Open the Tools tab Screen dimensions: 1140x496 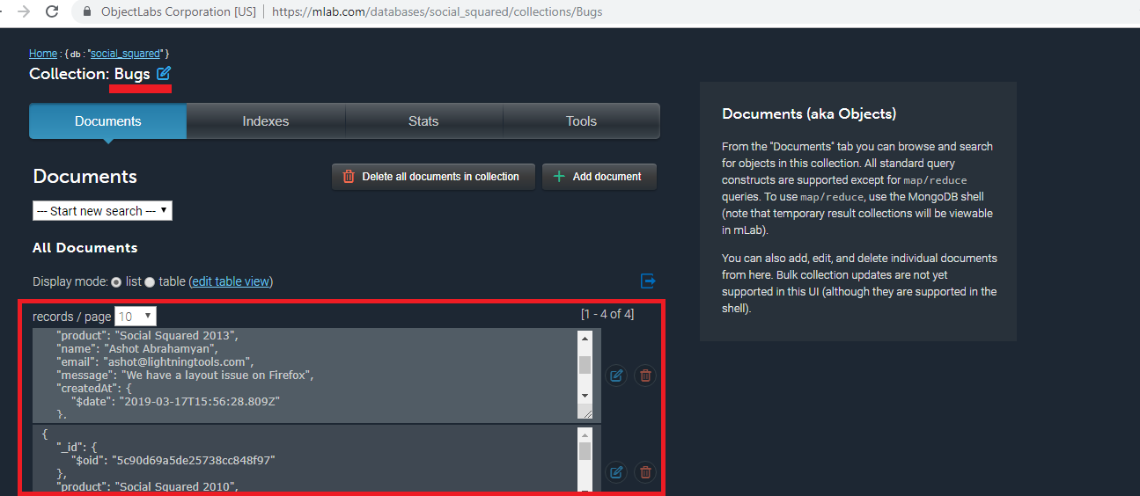tap(581, 121)
